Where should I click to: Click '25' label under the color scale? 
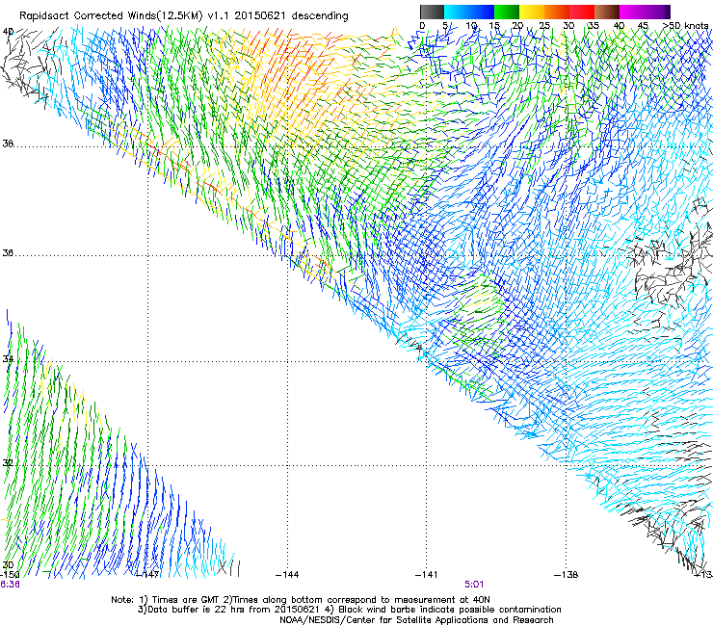coord(544,25)
